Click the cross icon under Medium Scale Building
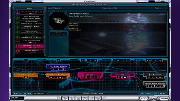Image resolution: width=180 pixels, height=101 pixels. click(164, 86)
